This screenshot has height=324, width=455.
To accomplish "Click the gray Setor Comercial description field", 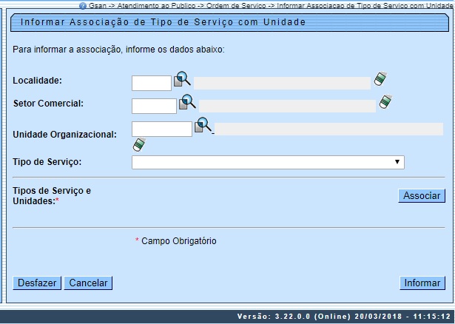I will (287, 106).
